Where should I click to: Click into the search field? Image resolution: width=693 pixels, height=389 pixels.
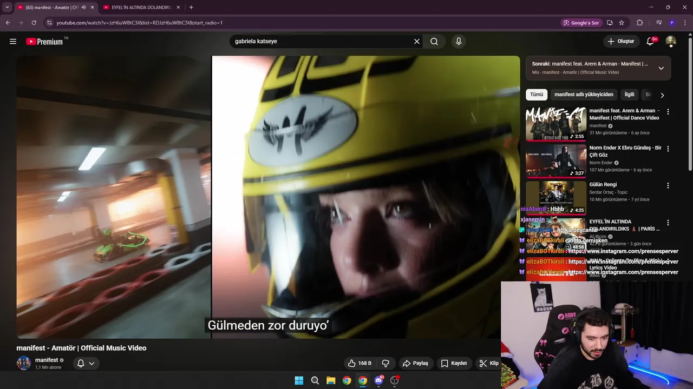pos(322,42)
